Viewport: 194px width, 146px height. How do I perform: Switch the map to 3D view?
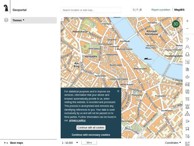(176, 24)
